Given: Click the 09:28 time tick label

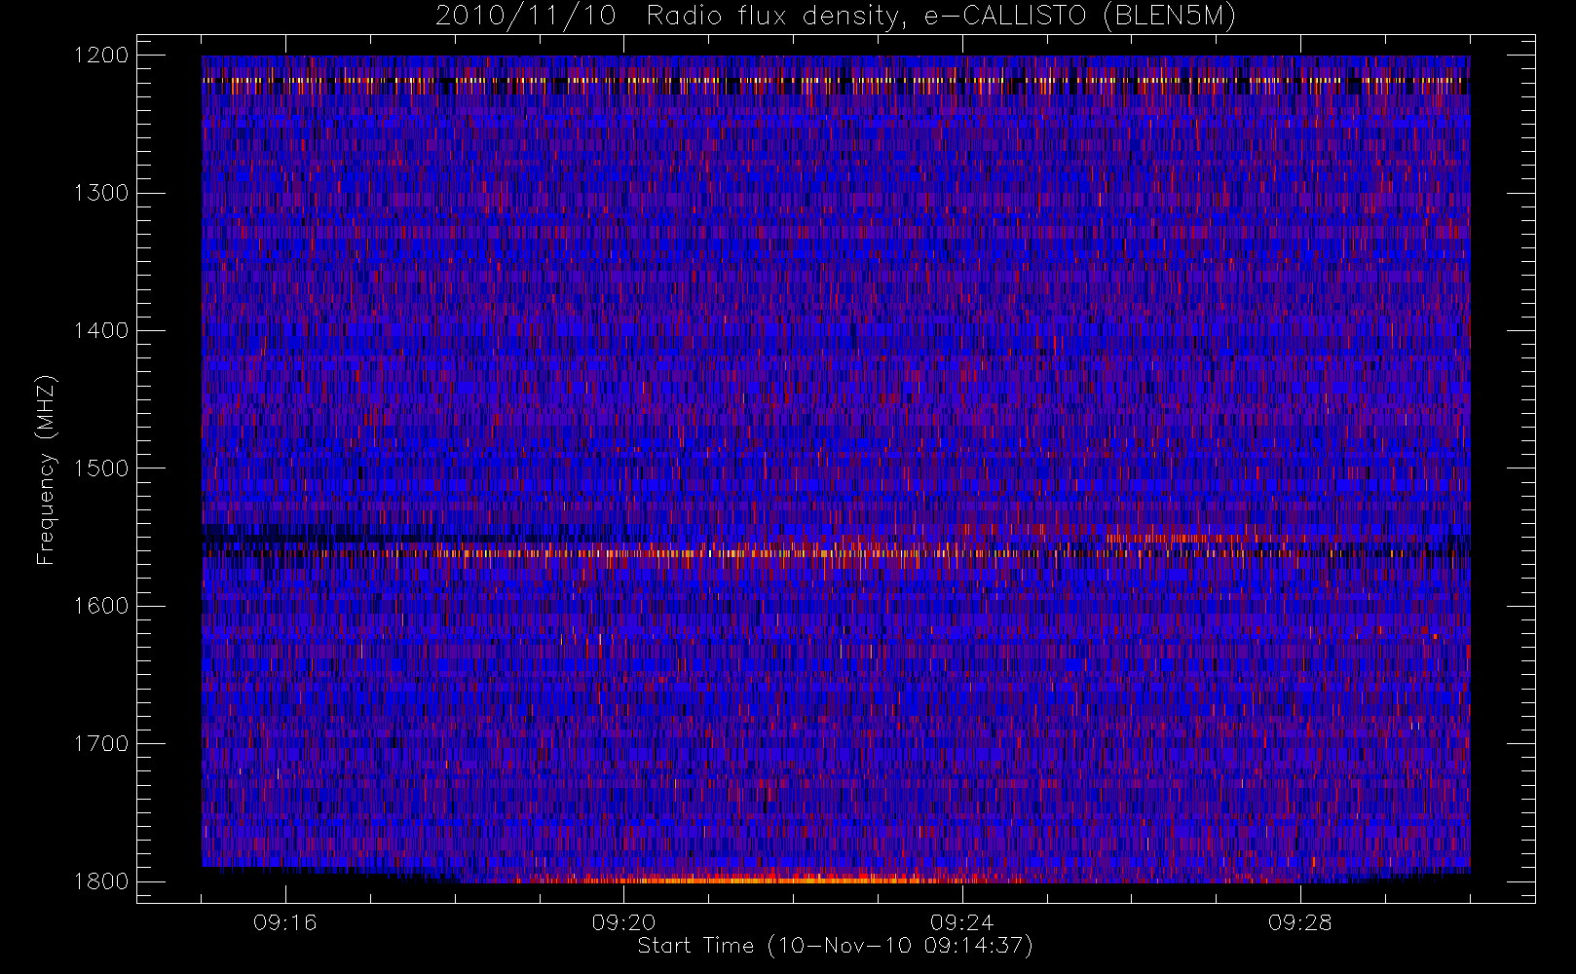Looking at the screenshot, I should (1299, 922).
